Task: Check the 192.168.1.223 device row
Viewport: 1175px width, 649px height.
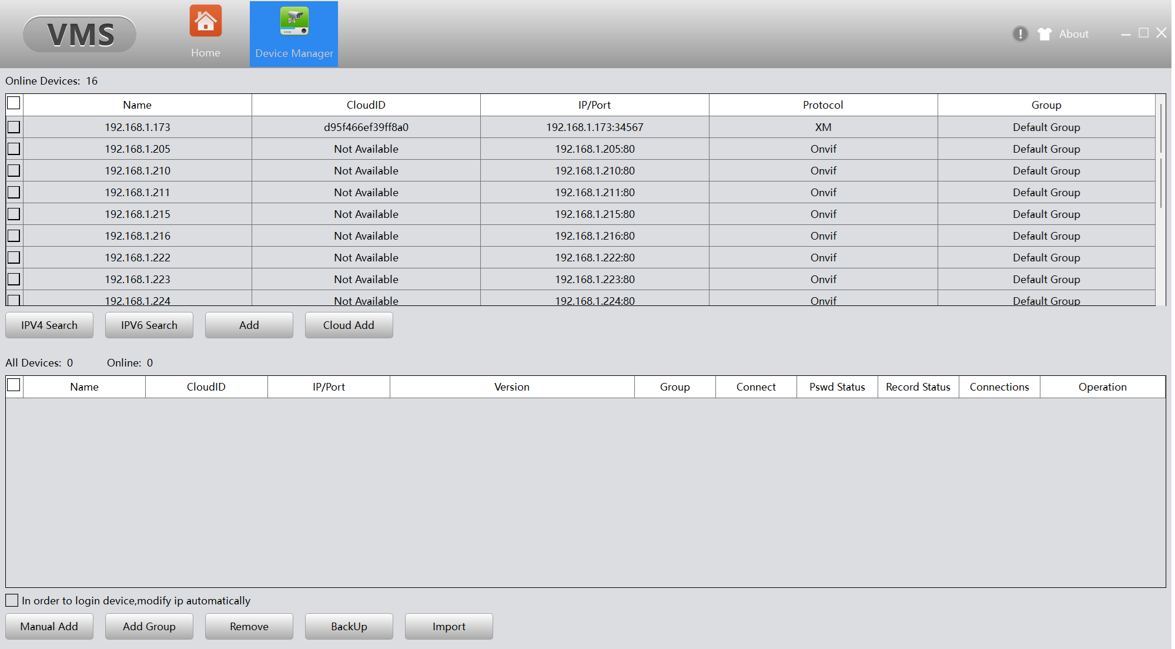Action: coord(14,279)
